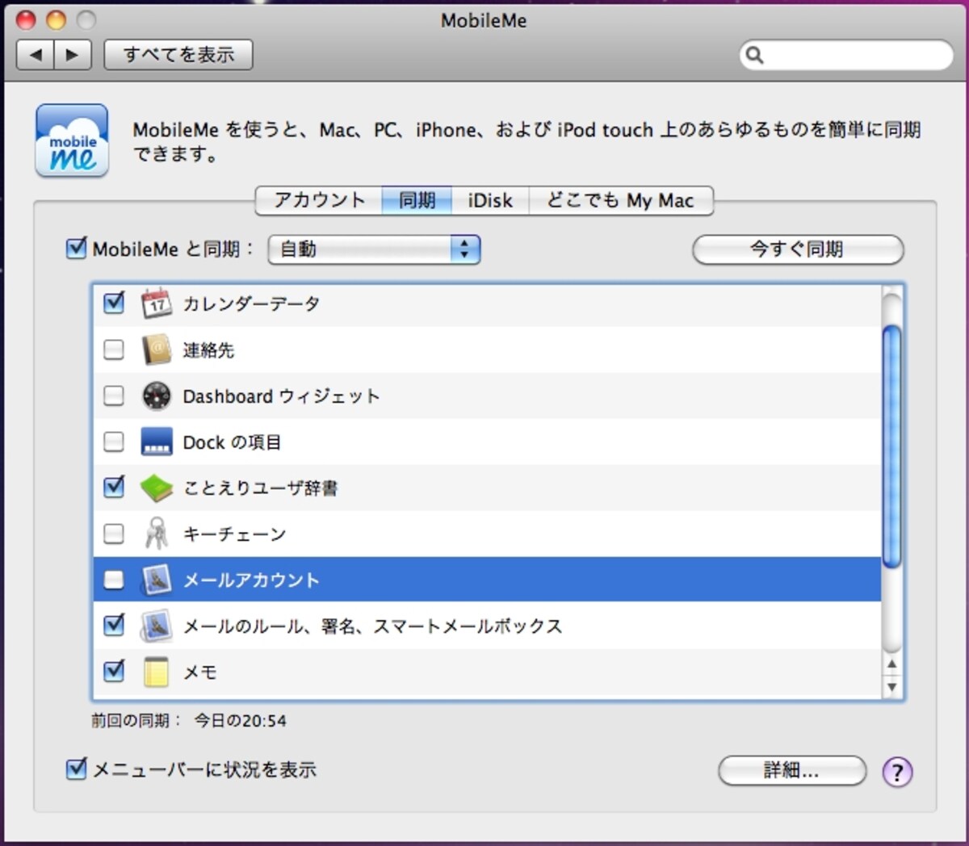
Task: Click the stamp icon for メールアカウント
Action: pos(156,580)
